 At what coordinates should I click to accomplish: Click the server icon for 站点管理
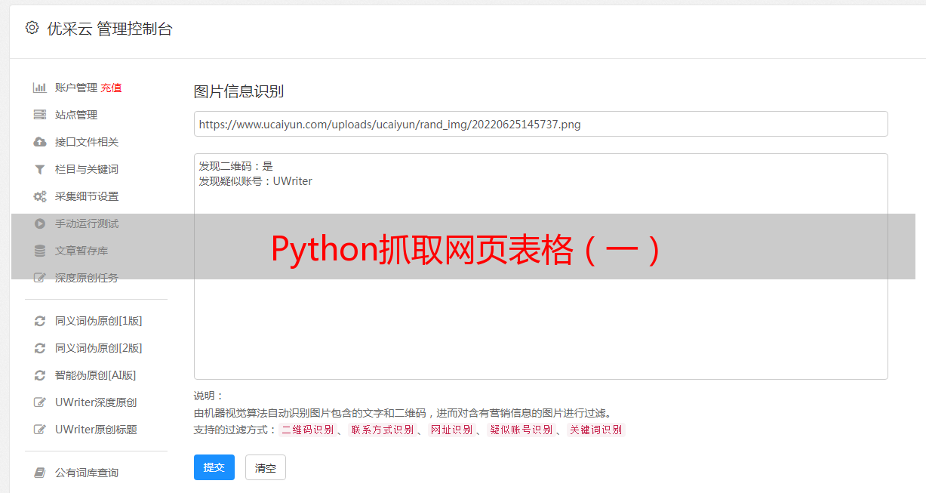pos(40,115)
